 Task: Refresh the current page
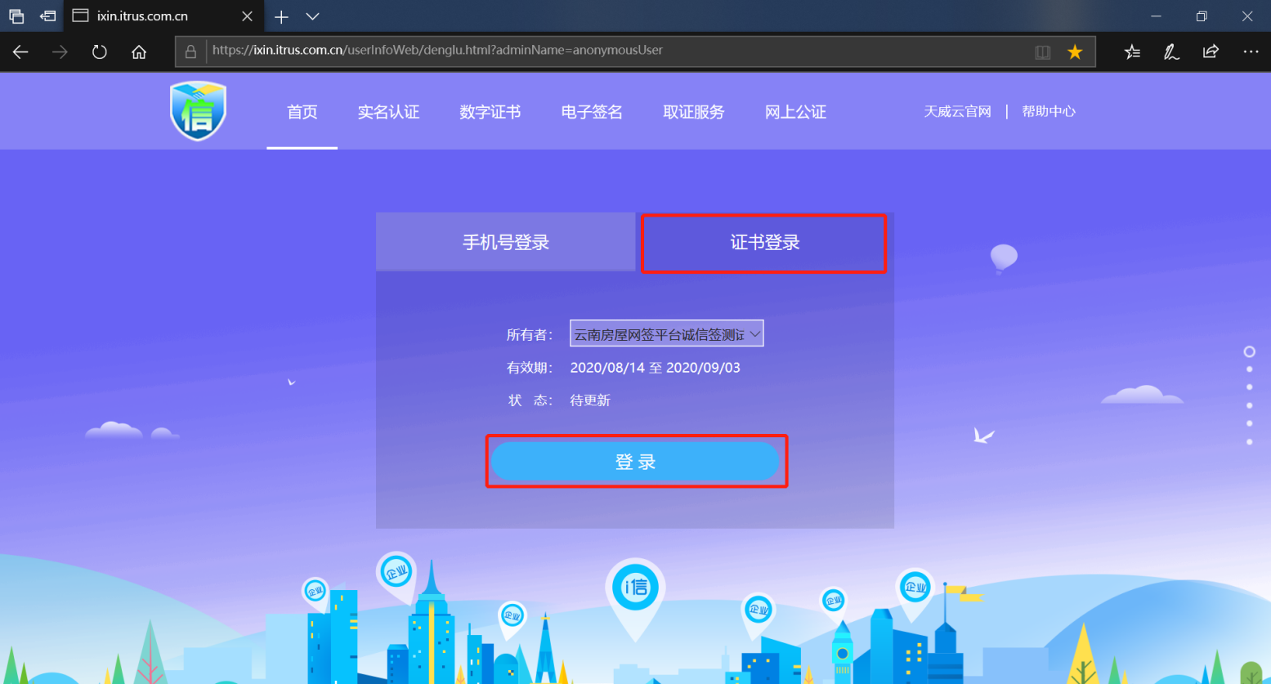100,52
